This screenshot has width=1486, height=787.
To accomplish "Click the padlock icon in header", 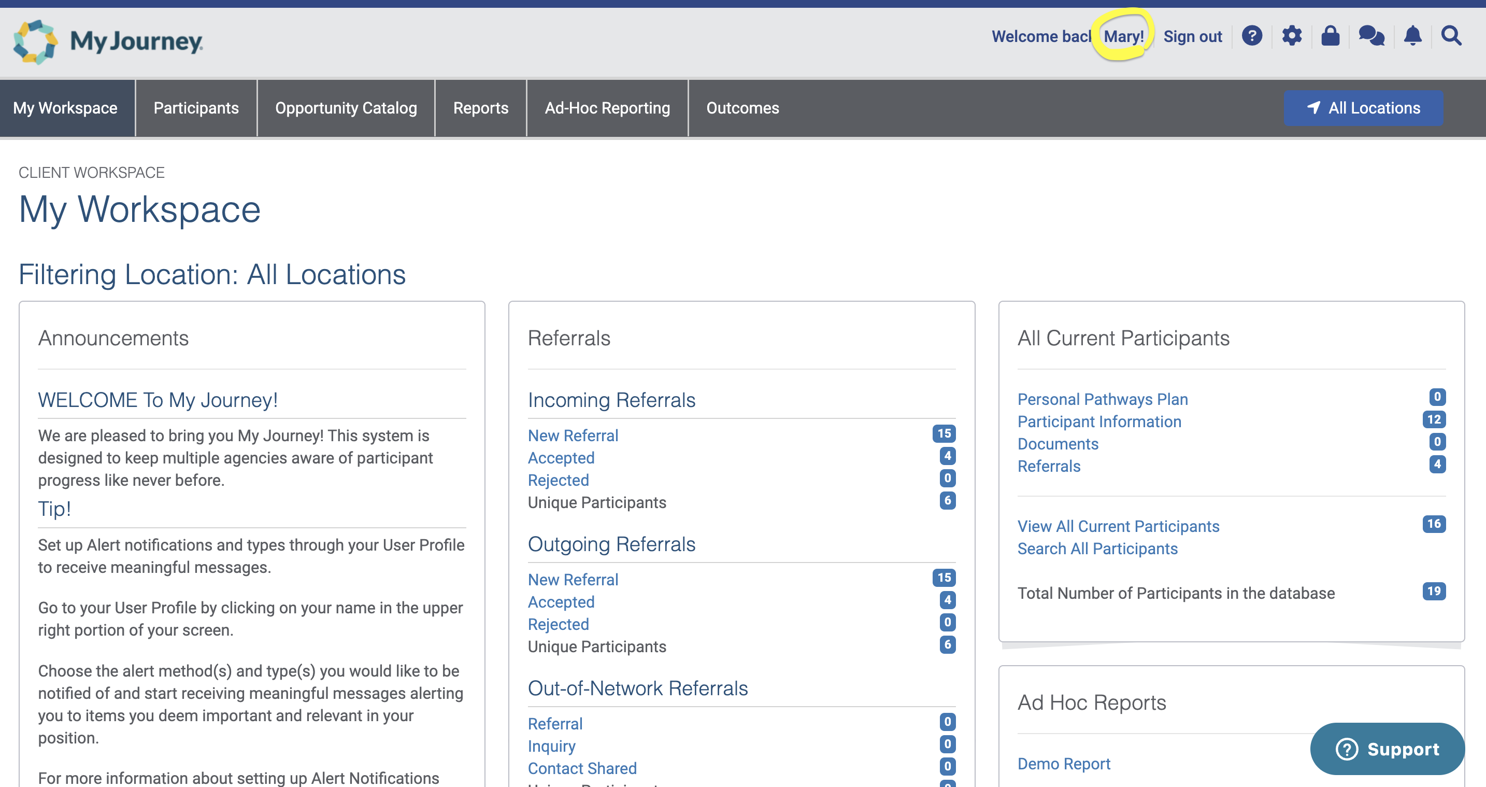I will tap(1330, 36).
